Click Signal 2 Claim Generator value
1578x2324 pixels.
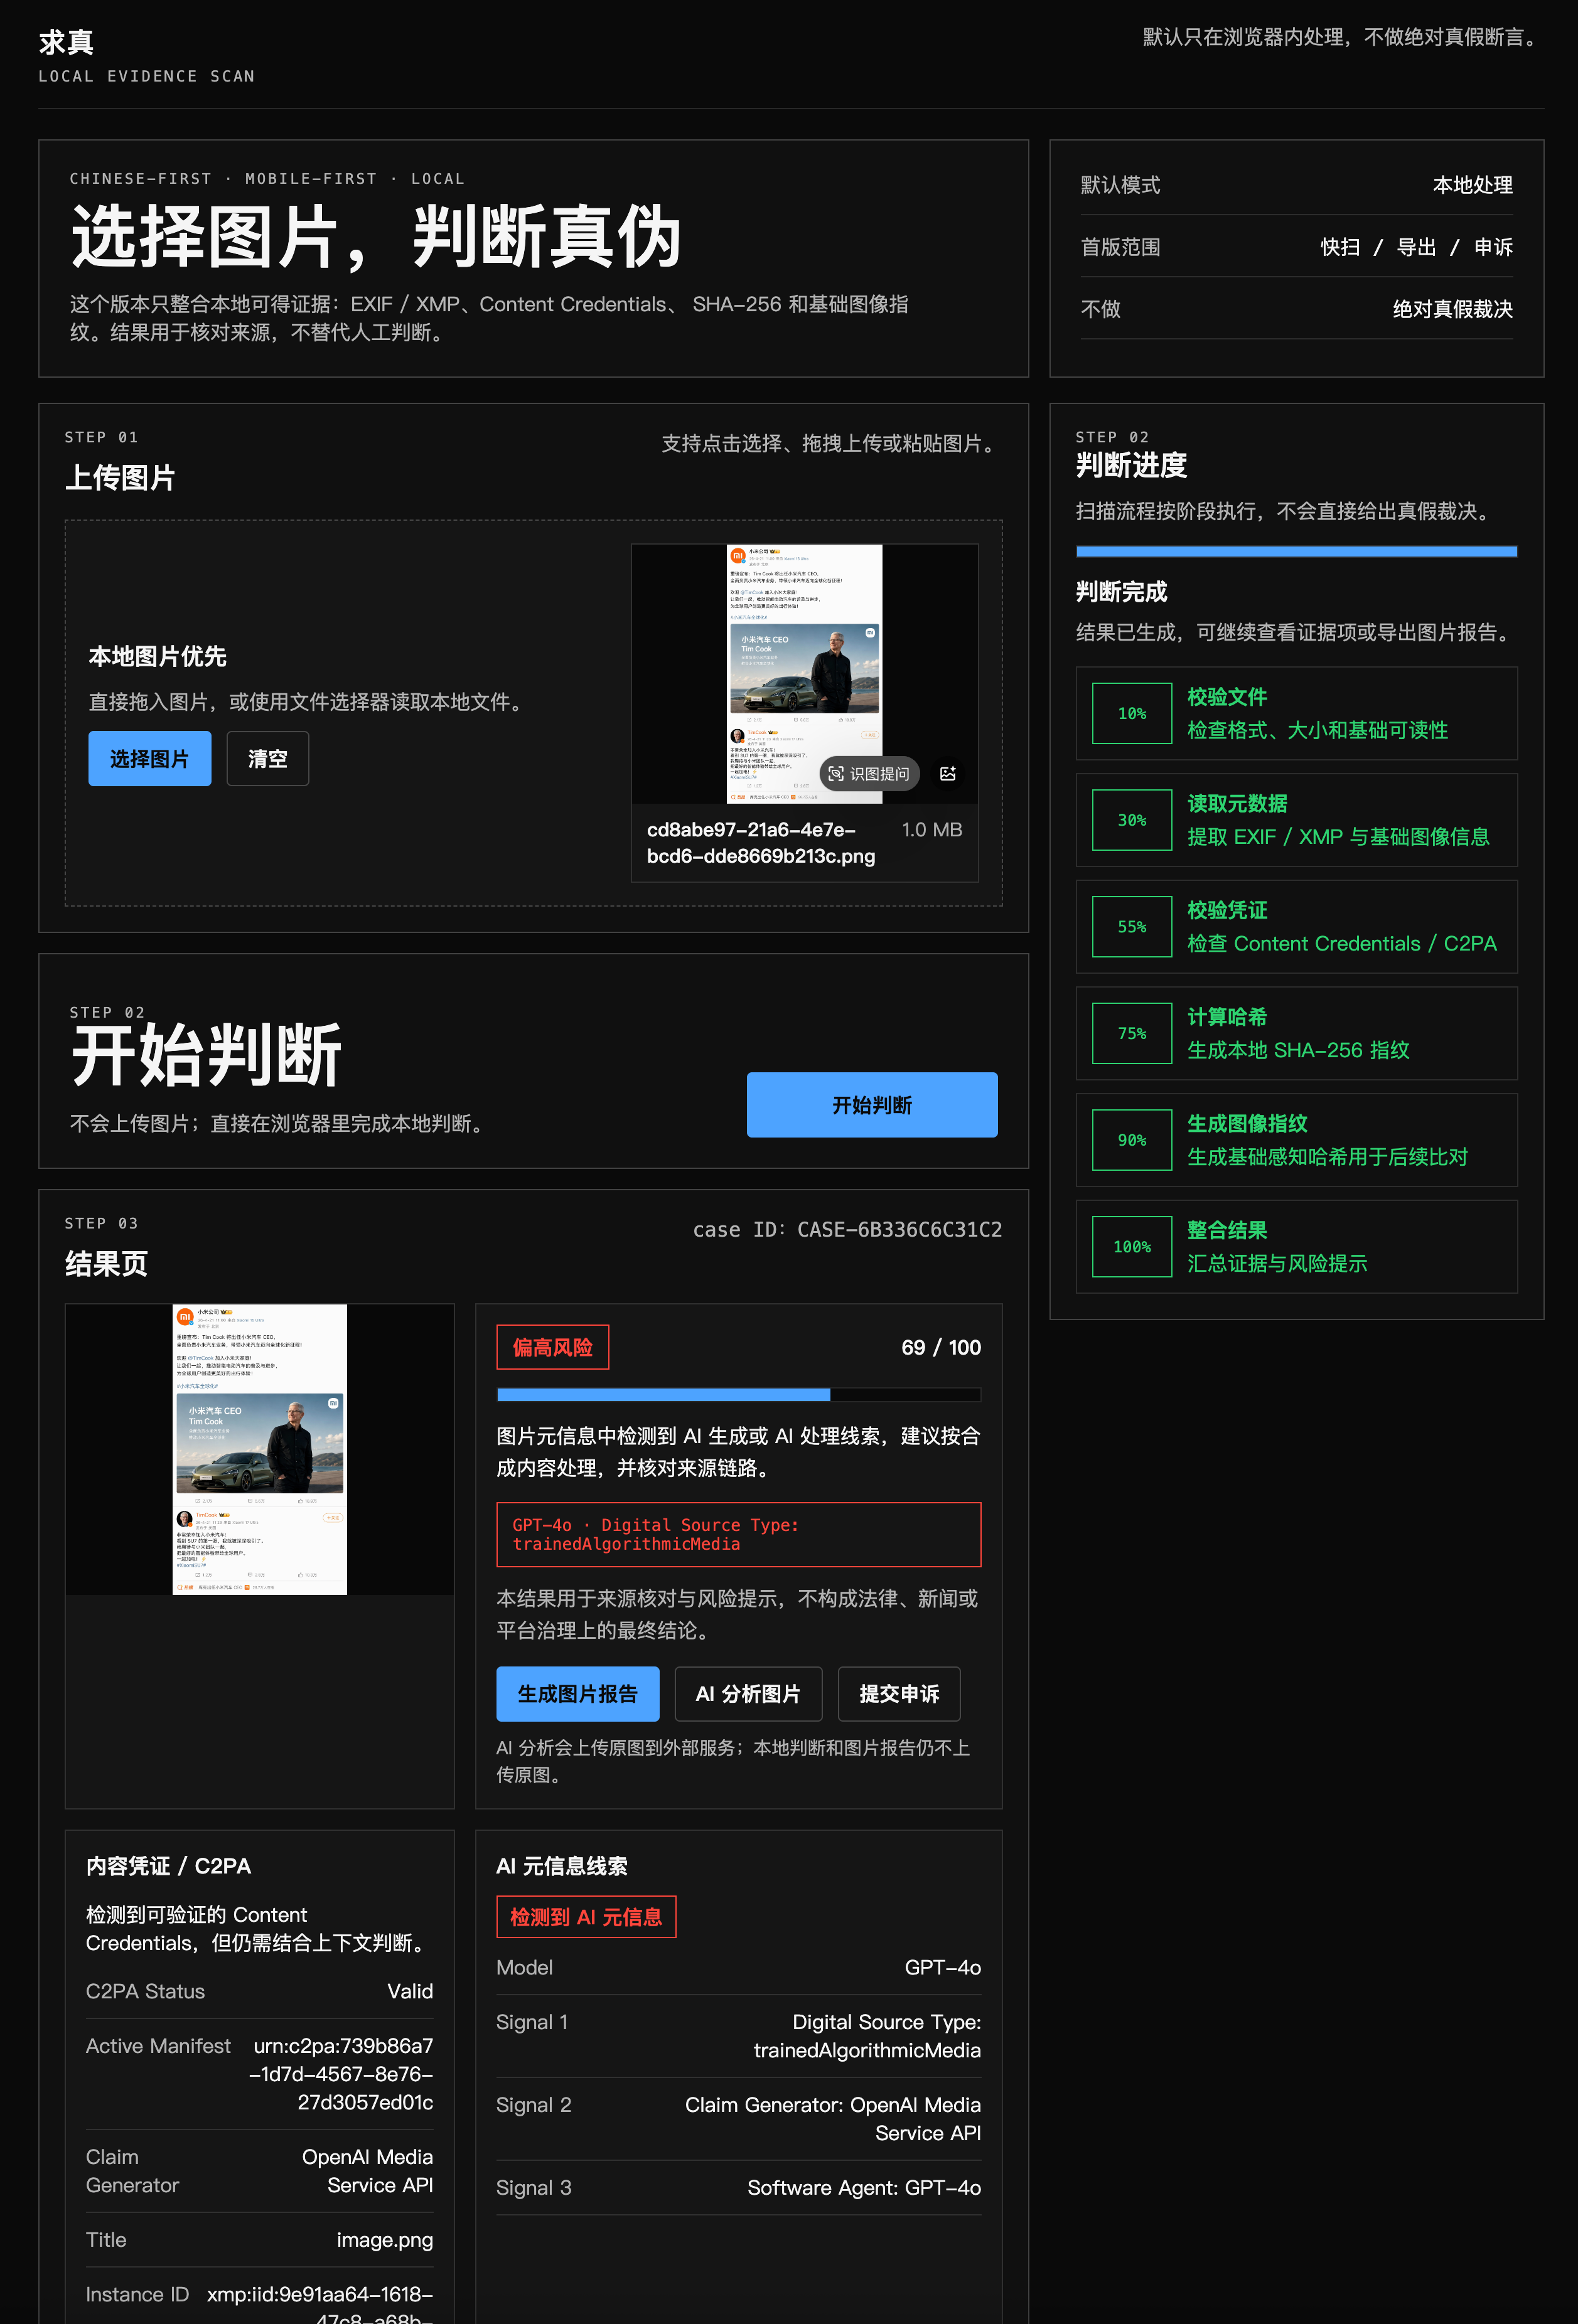(832, 2119)
